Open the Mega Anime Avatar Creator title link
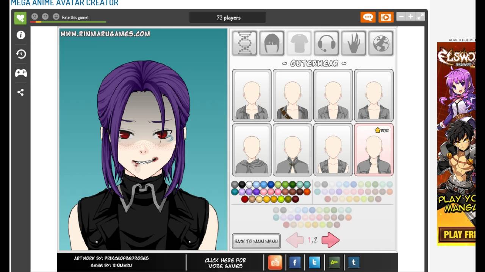Image resolution: width=485 pixels, height=272 pixels. click(64, 3)
